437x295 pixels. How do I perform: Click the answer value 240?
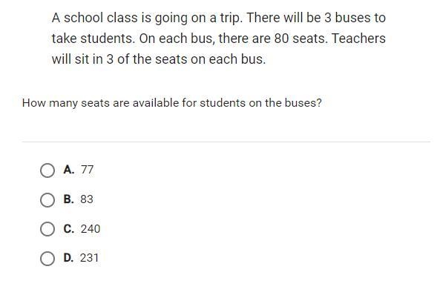point(91,229)
